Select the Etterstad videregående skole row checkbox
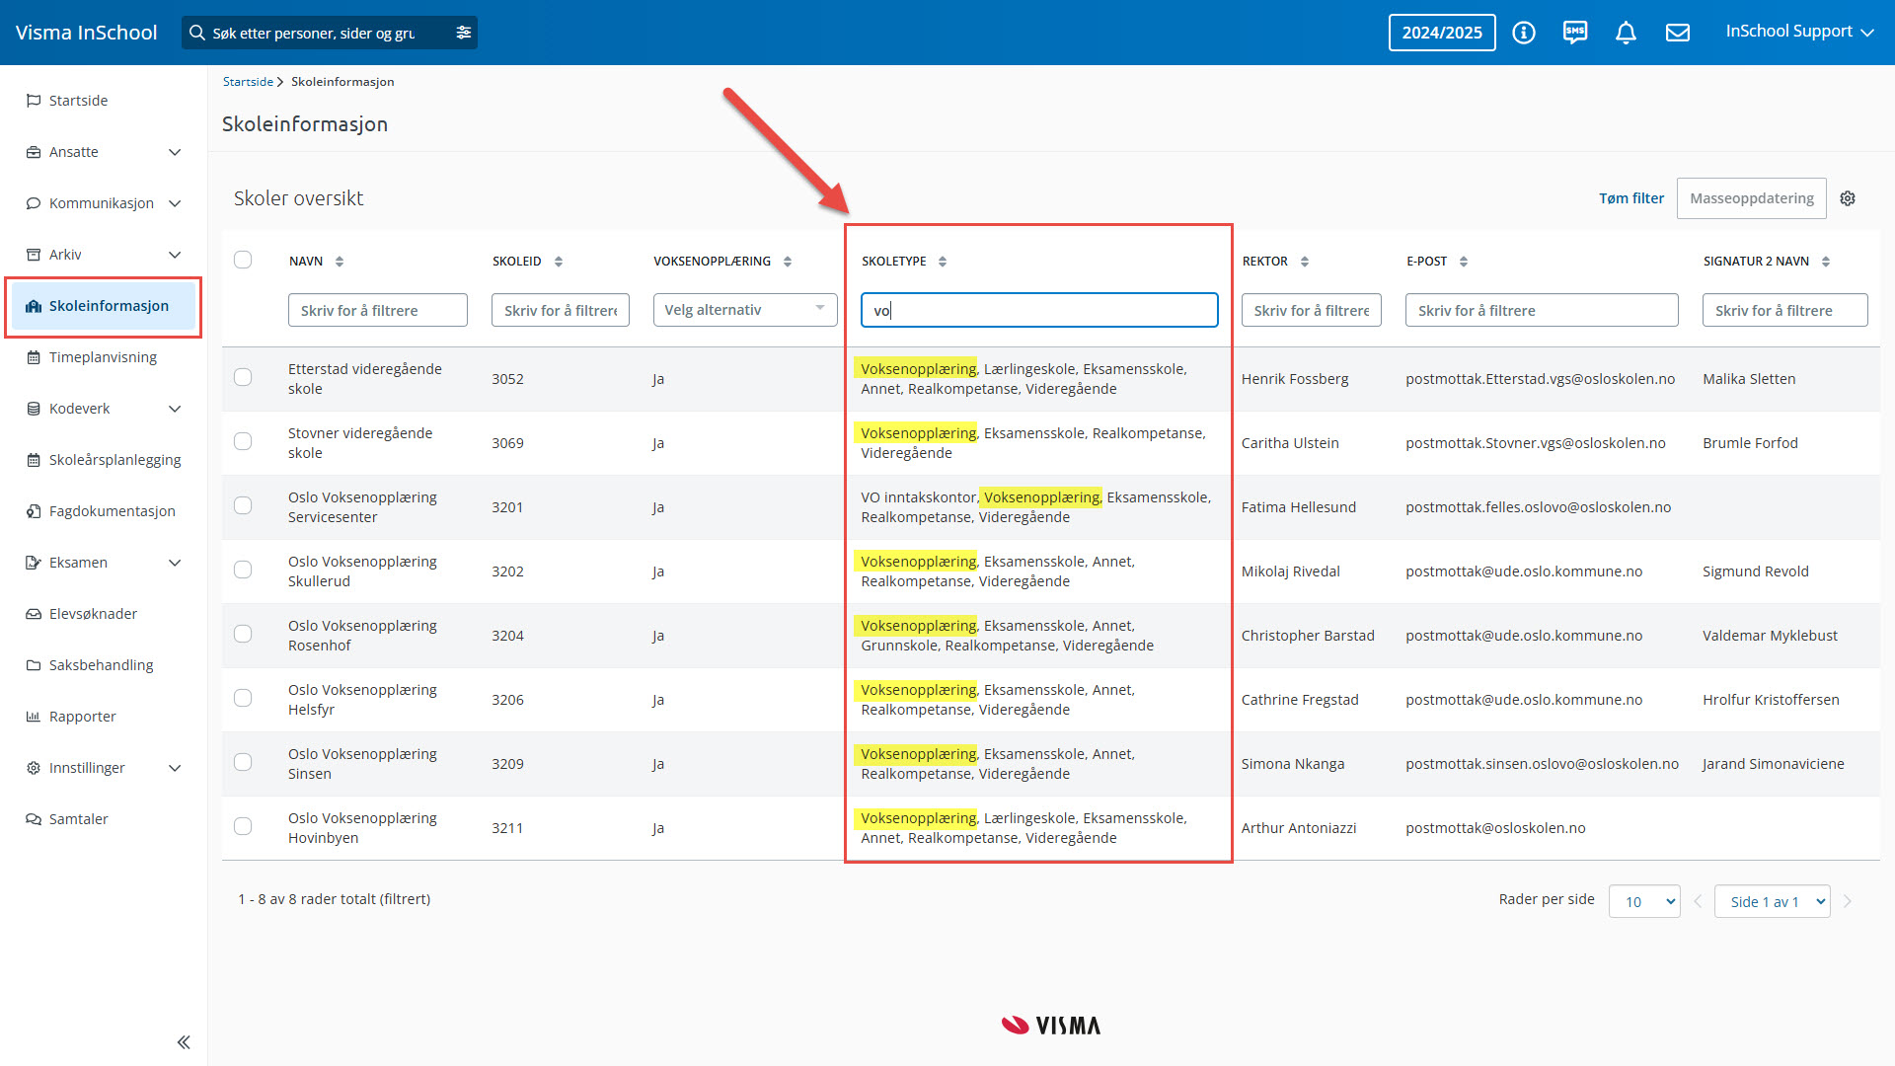 [x=243, y=377]
